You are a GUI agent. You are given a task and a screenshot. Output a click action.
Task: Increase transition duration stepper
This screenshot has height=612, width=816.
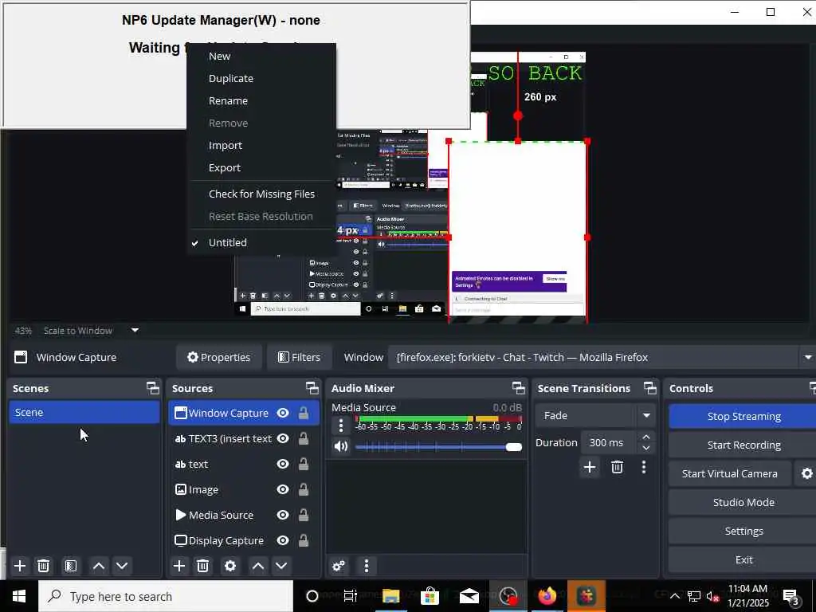click(x=645, y=437)
